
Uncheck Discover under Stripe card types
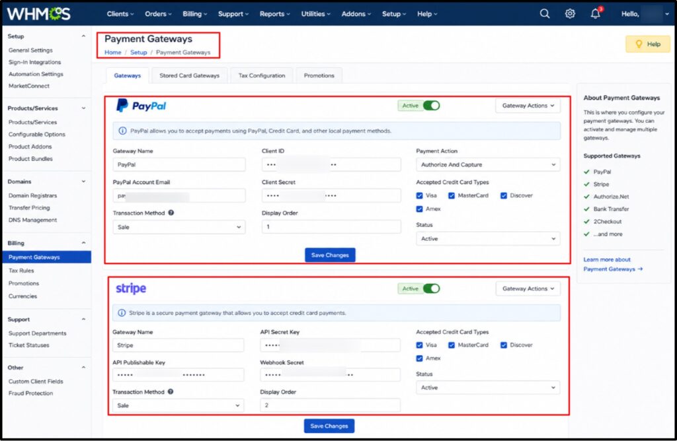coord(503,345)
